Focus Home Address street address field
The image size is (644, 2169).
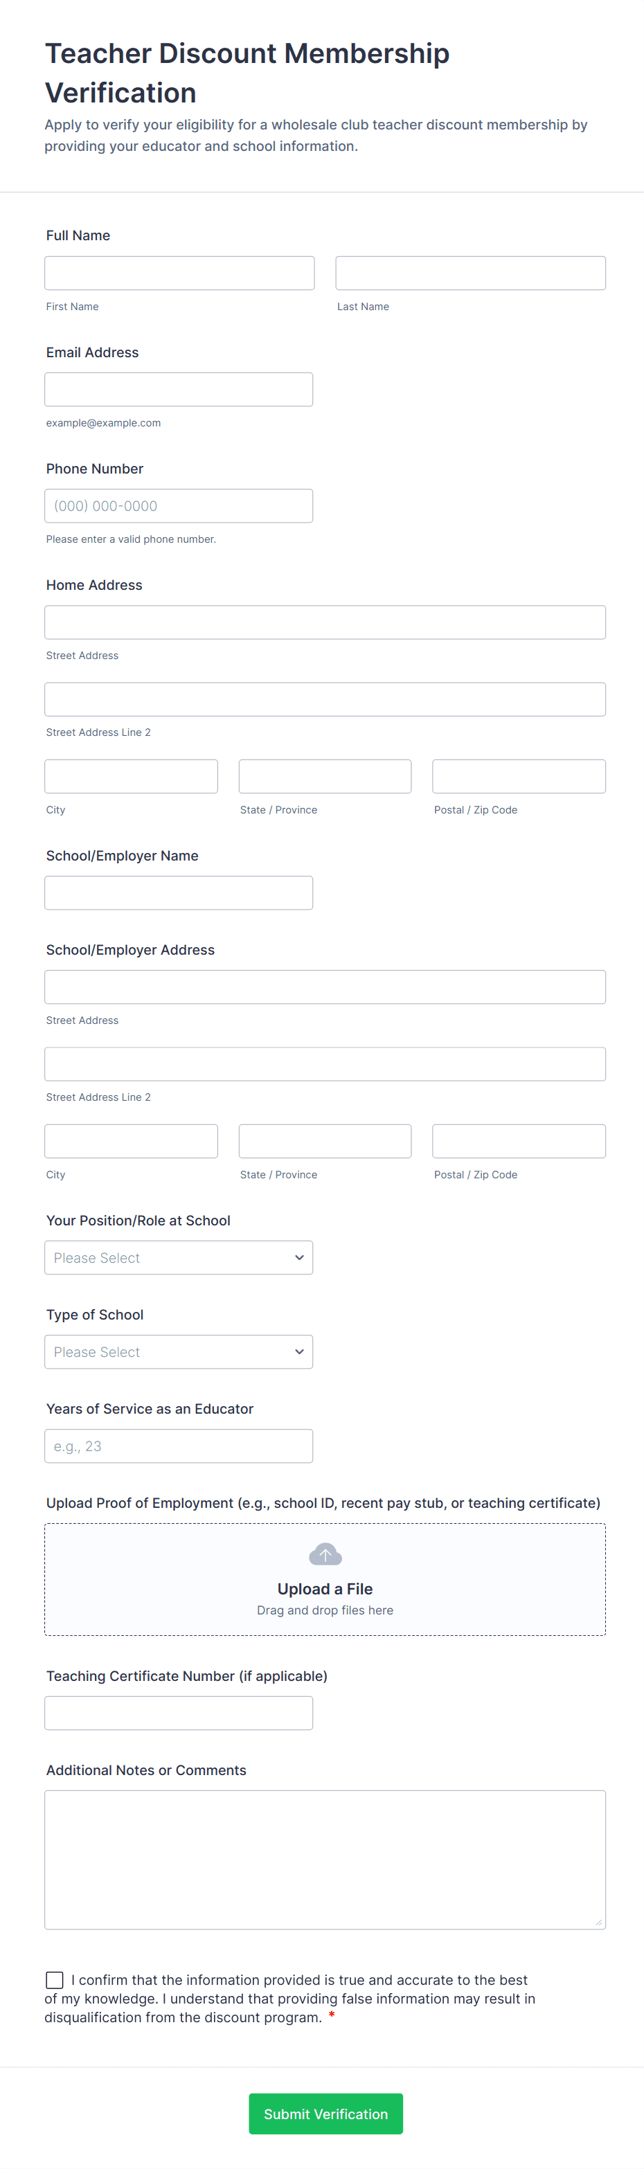click(x=325, y=622)
